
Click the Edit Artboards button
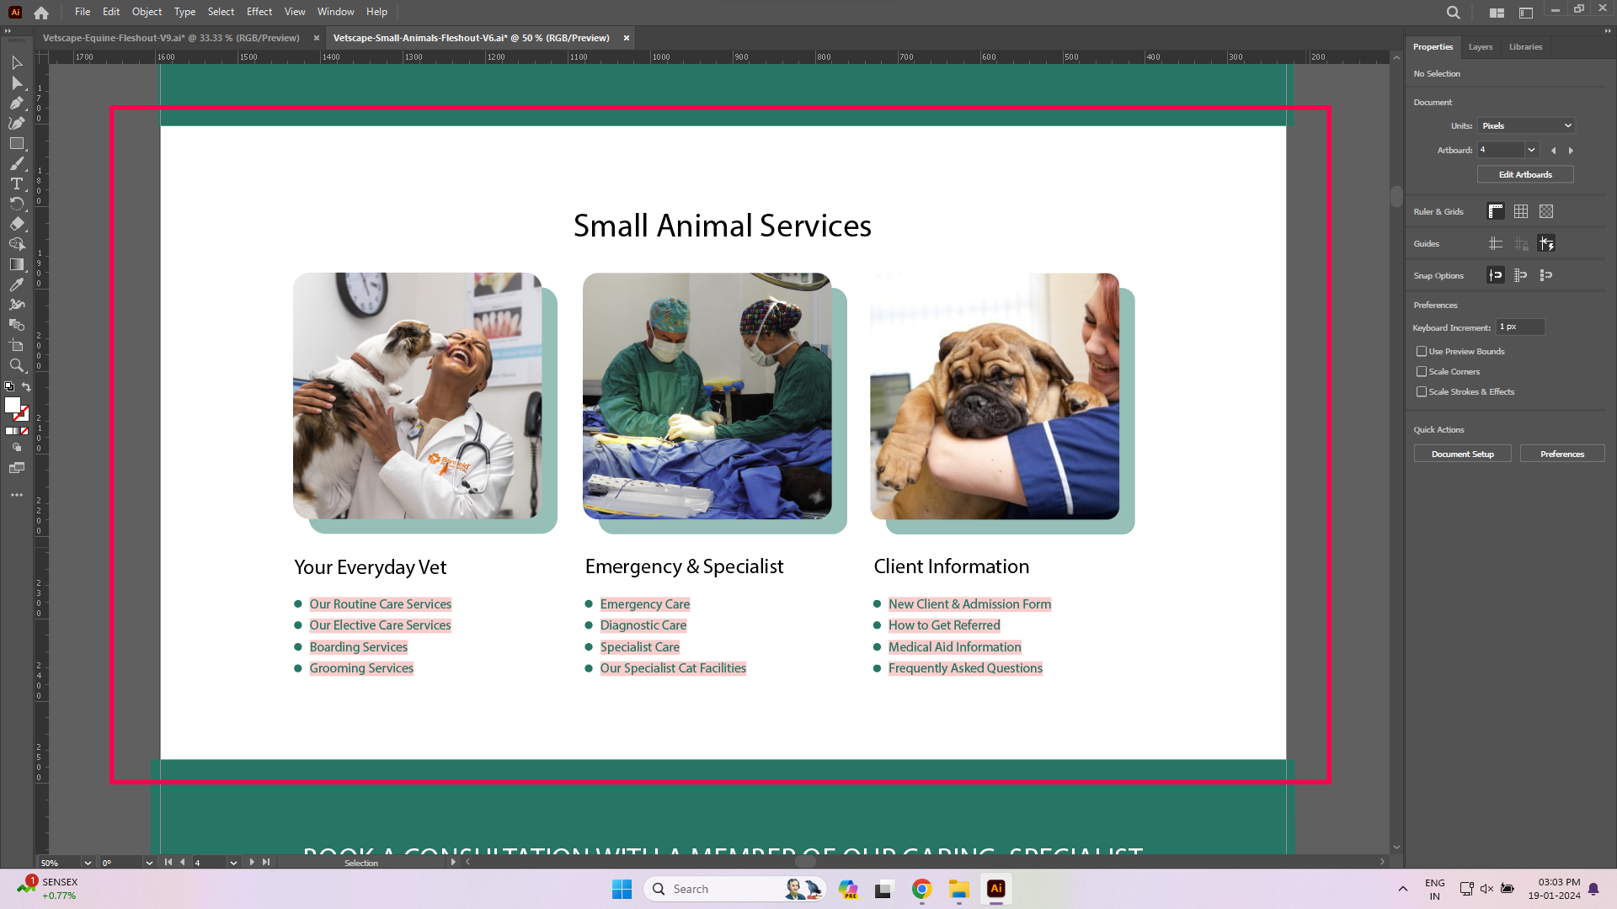1524,174
